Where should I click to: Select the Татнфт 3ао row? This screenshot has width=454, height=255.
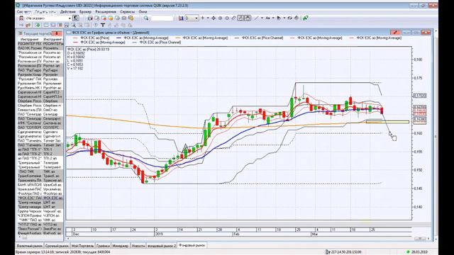[x=40, y=140]
